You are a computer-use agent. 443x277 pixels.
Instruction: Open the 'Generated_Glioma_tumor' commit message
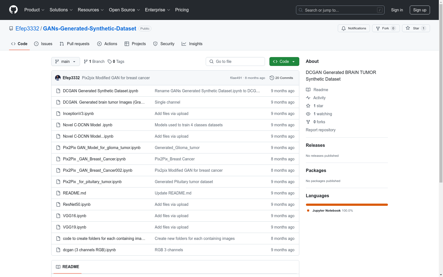177,148
